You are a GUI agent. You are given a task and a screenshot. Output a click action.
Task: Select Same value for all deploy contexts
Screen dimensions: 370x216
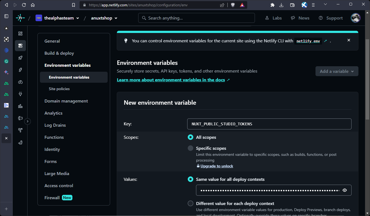pos(191,179)
